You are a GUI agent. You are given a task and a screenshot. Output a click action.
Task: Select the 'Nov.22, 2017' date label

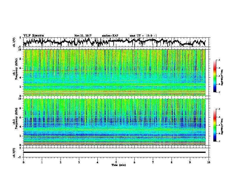coord(83,36)
